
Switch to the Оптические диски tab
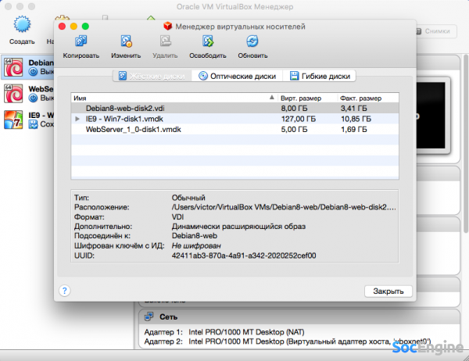point(237,76)
